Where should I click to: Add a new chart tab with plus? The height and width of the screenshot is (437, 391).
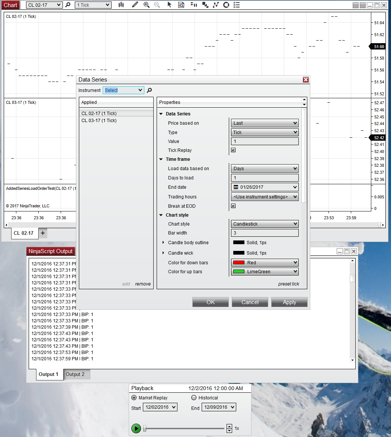(42, 233)
